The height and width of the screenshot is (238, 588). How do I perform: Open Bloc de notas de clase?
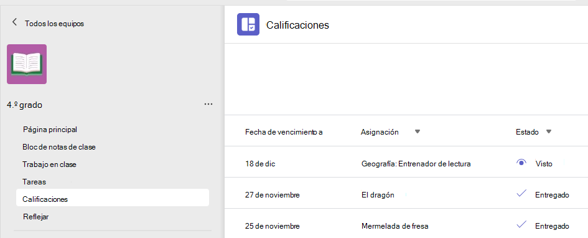click(x=59, y=147)
